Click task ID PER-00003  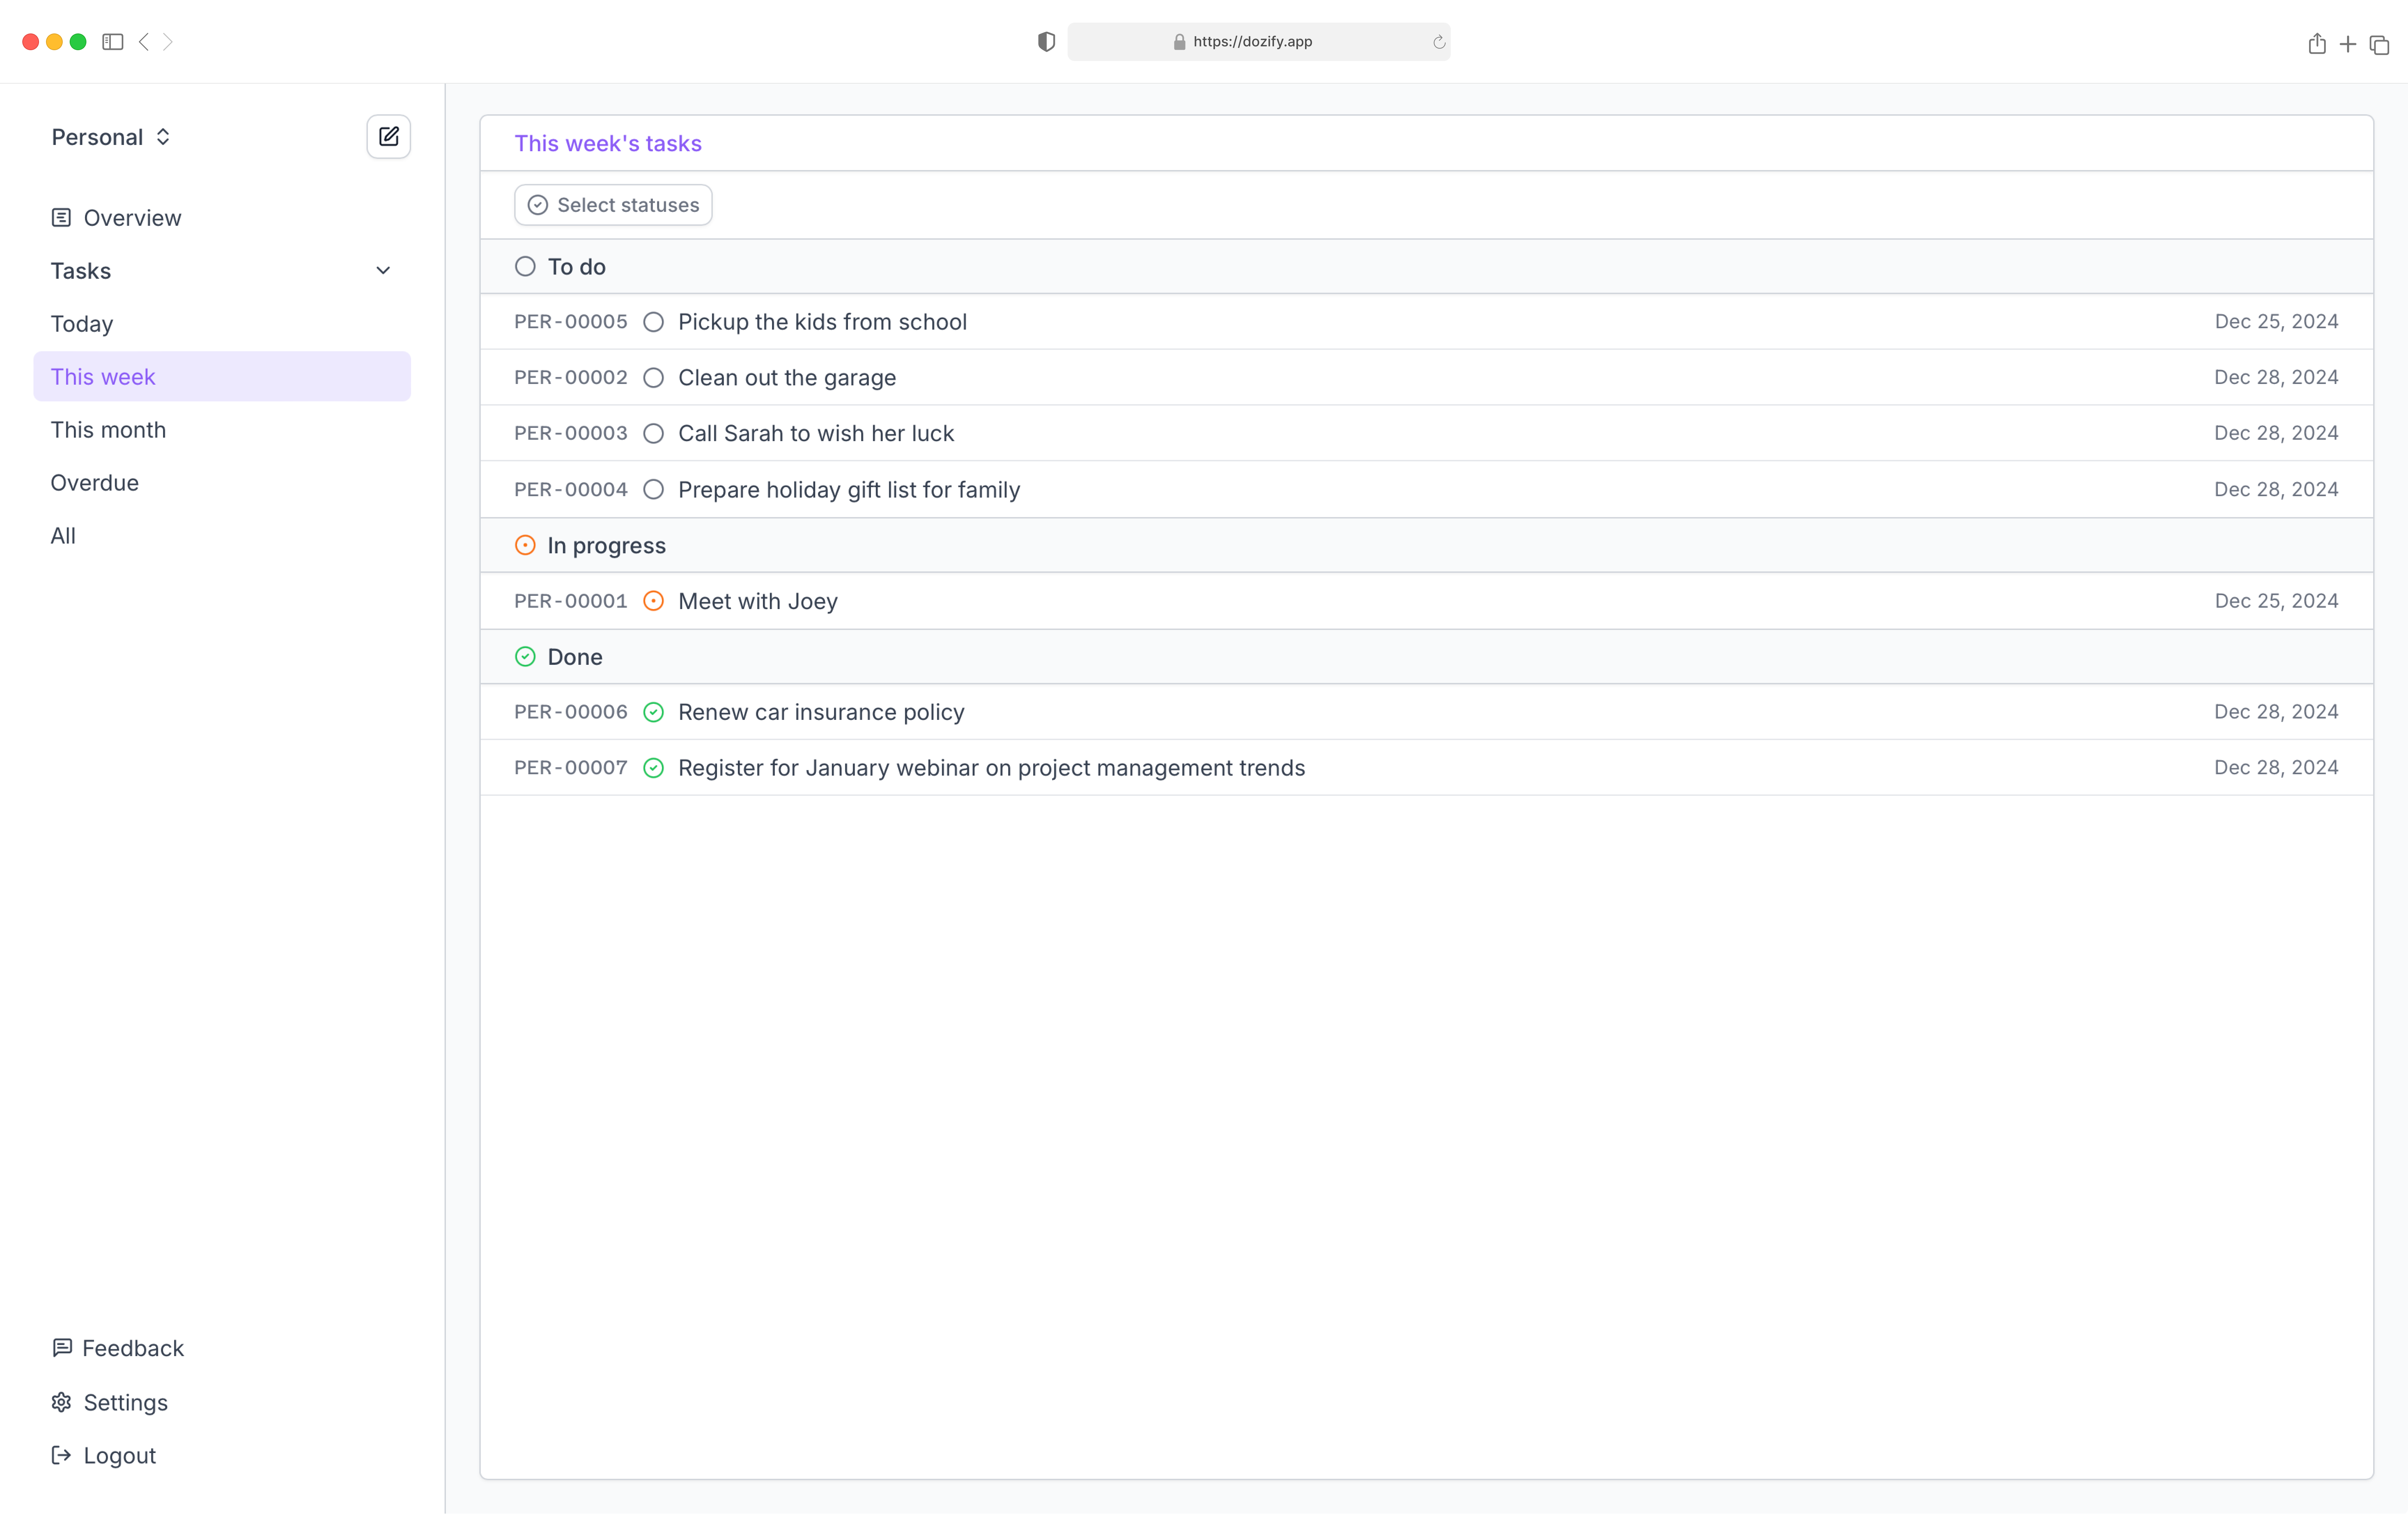(571, 433)
